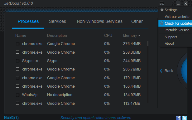Viewport: 192px width, 120px height.
Task: Open the Twitter page icon
Action: click(185, 118)
